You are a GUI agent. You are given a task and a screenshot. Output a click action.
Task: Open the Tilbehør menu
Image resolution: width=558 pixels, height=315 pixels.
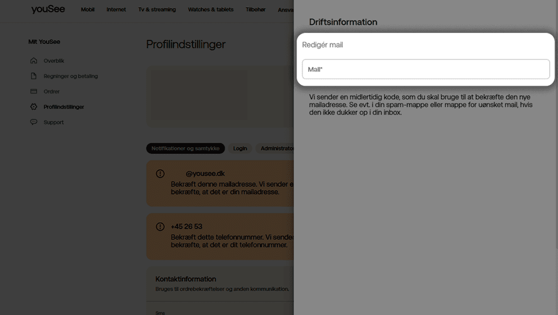tap(255, 9)
